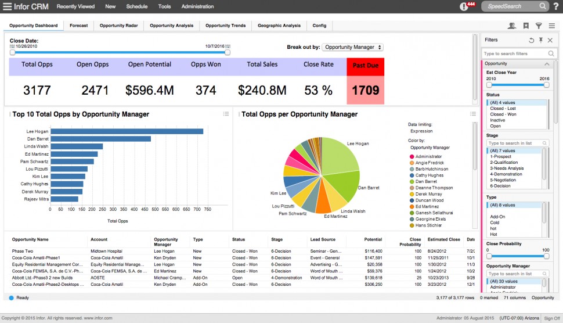Click the Lee Hogan bar in chart
563x323 pixels.
[x=127, y=131]
